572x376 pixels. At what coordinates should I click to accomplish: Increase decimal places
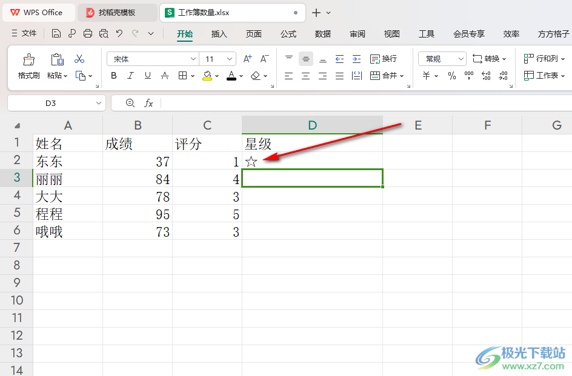(487, 76)
